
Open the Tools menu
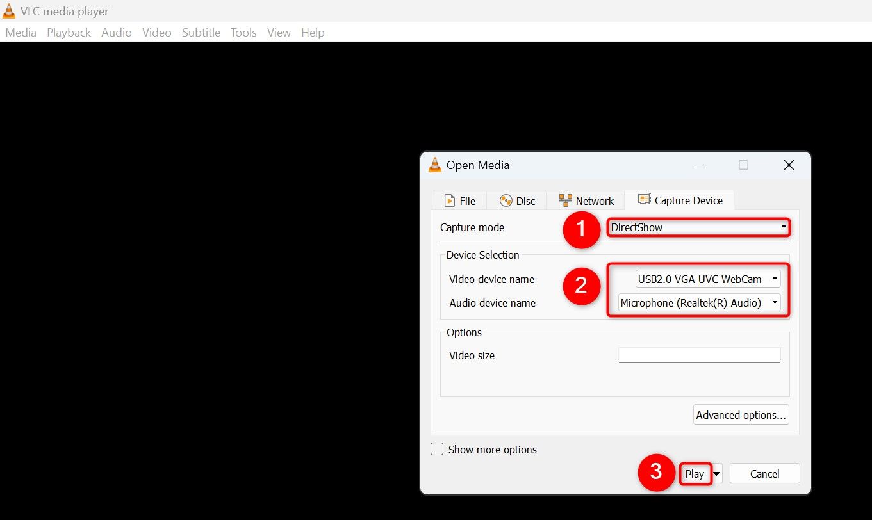[x=243, y=32]
